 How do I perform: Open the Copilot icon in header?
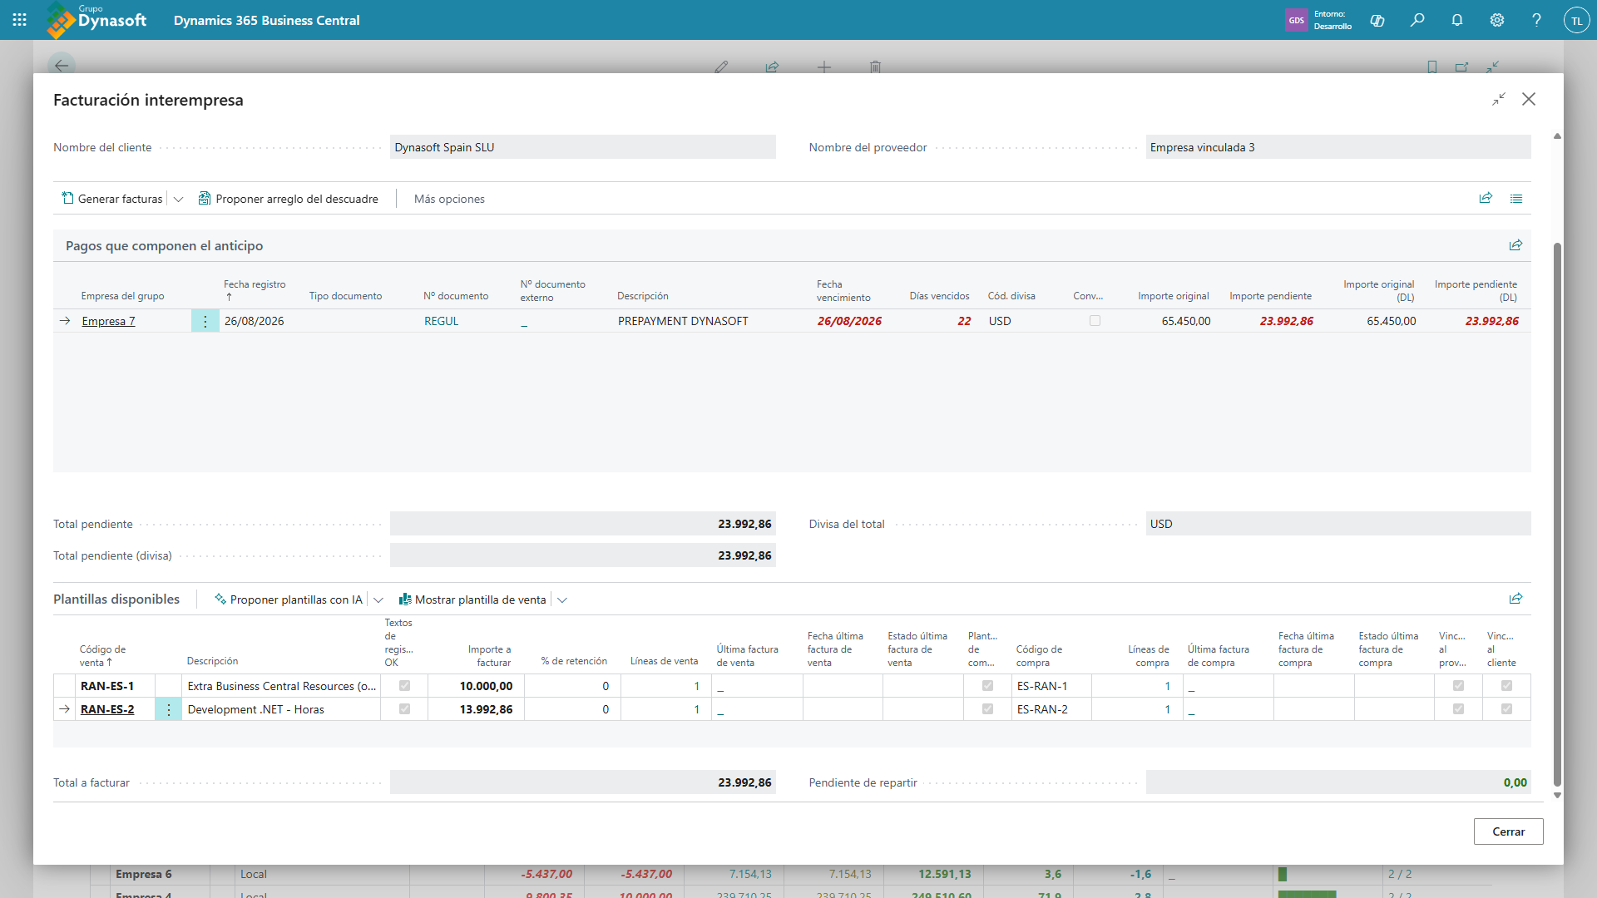click(x=1377, y=20)
